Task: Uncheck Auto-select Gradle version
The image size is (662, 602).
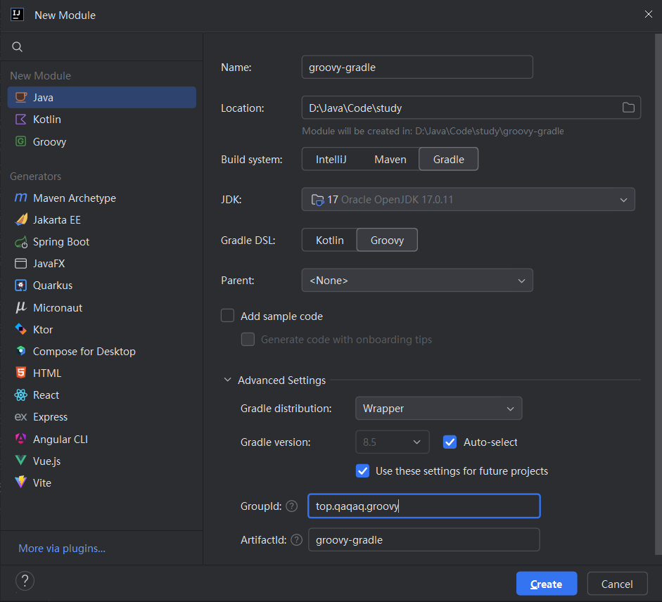Action: coord(450,442)
